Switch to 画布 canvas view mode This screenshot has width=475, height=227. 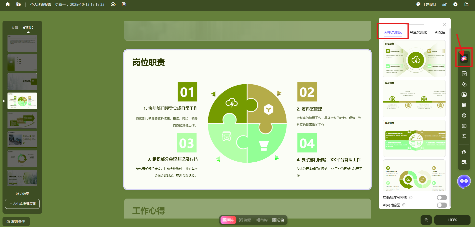pos(229,220)
